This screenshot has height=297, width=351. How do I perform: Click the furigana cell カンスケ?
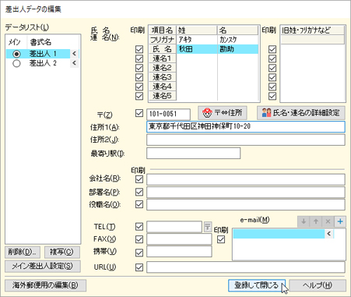click(x=238, y=40)
